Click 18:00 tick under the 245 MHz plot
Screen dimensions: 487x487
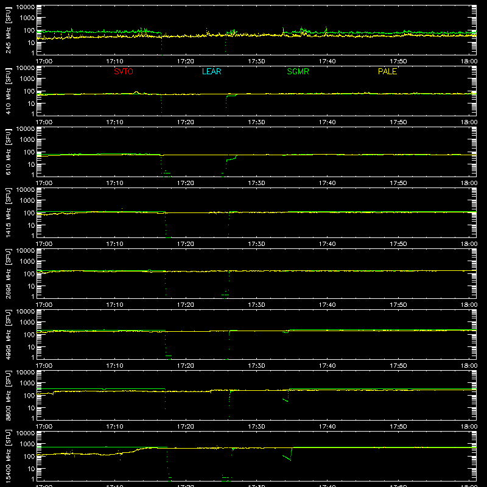click(469, 61)
